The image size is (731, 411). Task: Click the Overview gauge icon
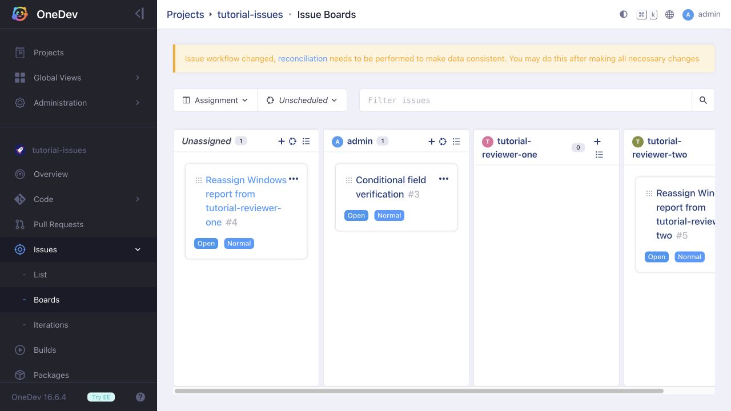(20, 174)
